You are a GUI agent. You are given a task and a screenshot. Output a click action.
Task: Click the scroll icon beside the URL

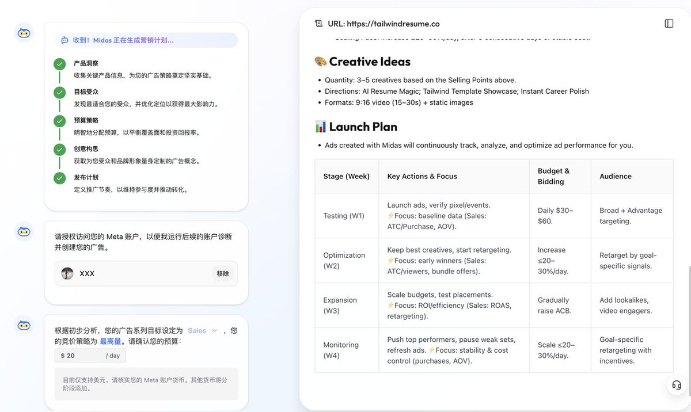(x=319, y=24)
